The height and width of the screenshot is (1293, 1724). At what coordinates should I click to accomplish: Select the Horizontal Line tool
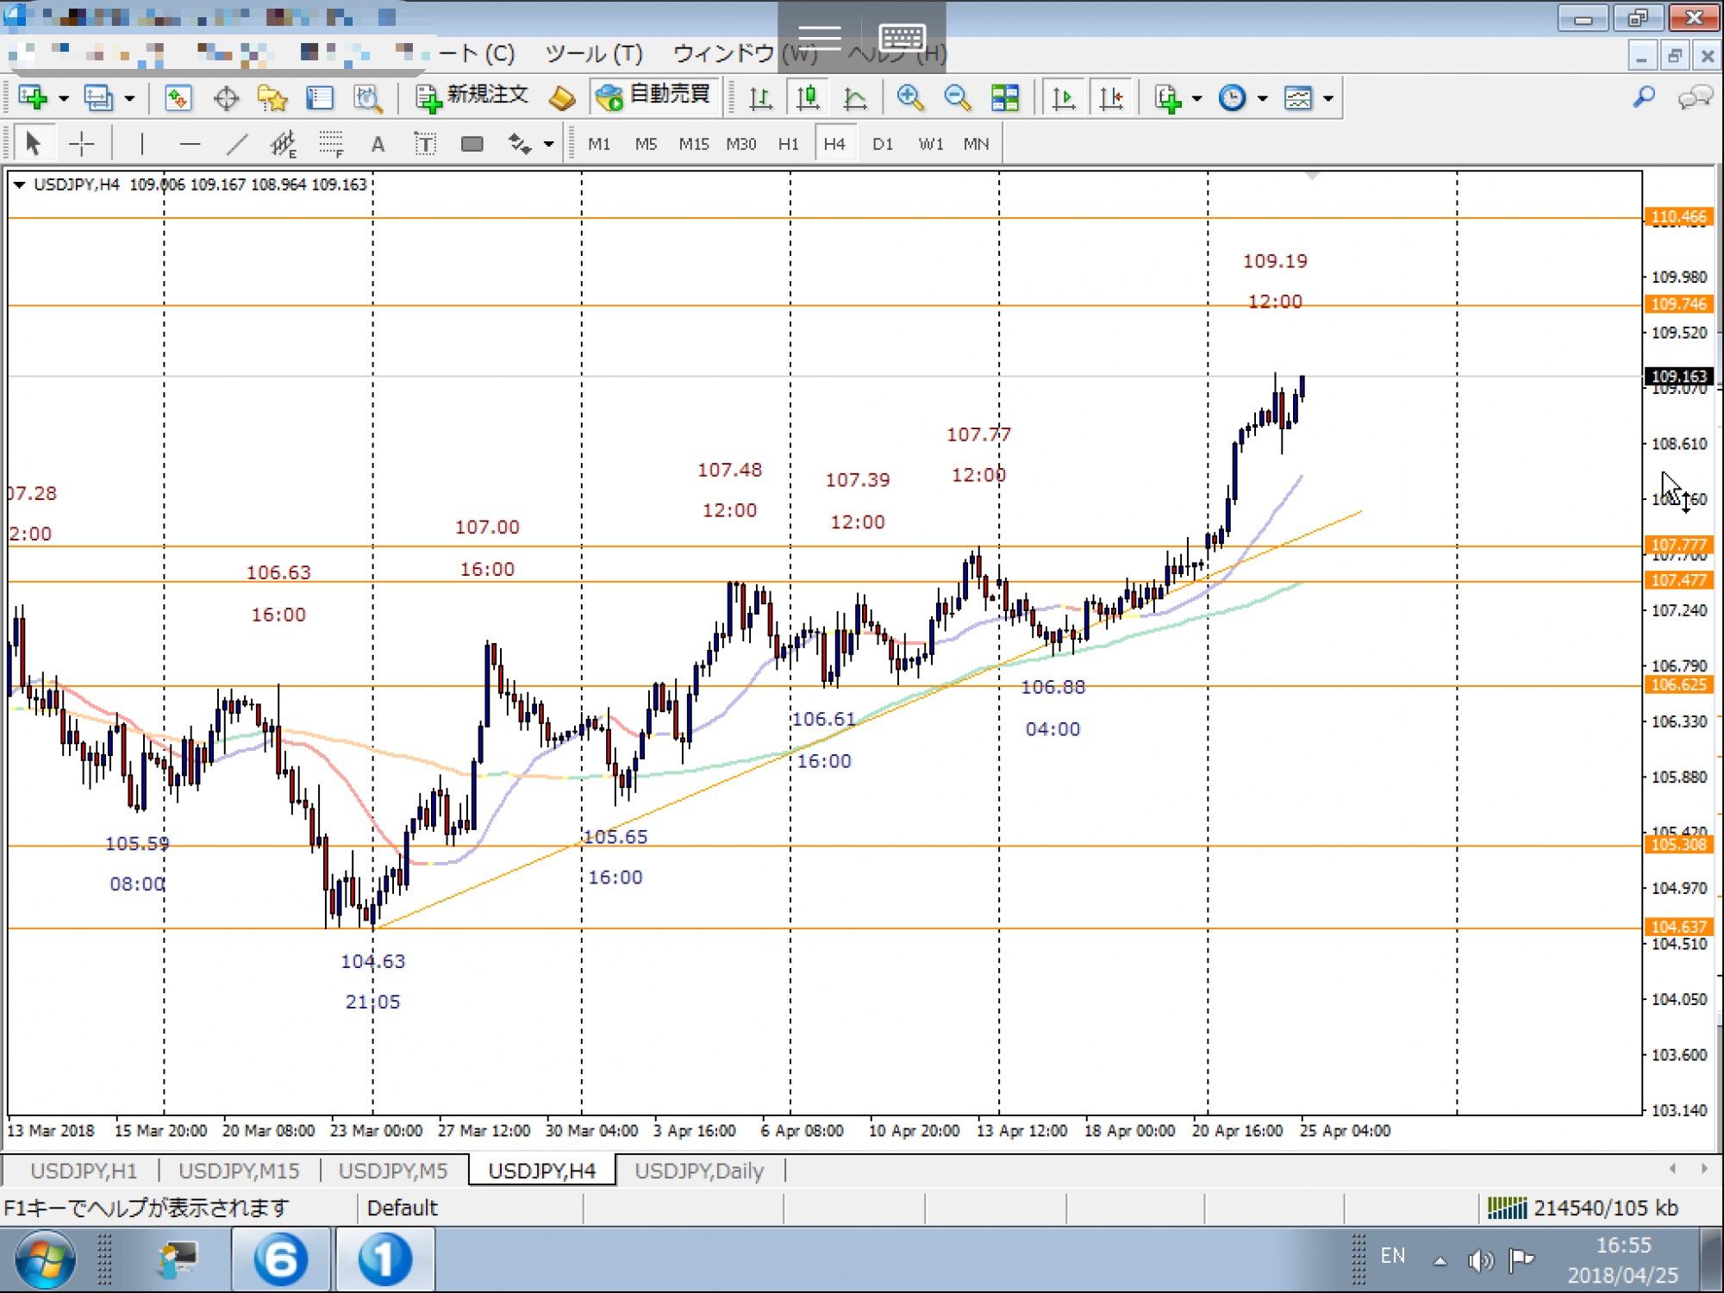coord(190,143)
